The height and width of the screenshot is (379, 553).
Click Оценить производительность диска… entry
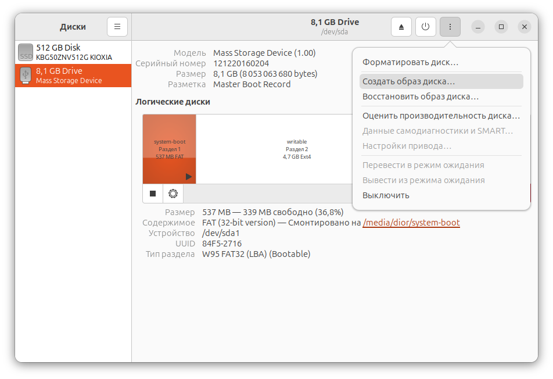pyautogui.click(x=441, y=115)
